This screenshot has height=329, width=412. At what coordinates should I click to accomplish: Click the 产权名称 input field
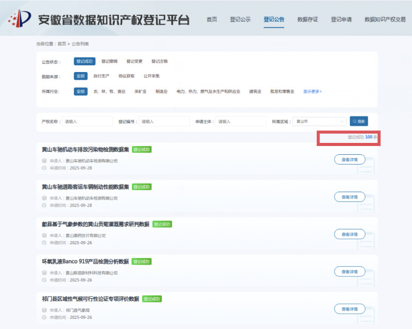pos(87,122)
